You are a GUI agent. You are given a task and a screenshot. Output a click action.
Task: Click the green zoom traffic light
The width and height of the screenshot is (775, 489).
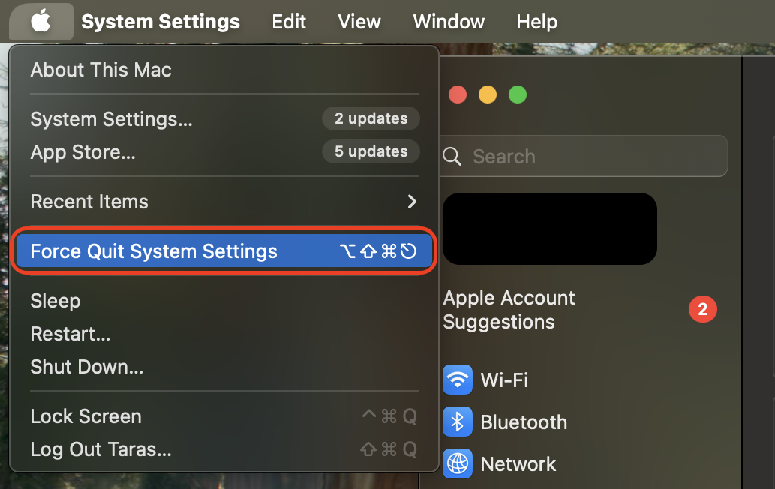(517, 94)
